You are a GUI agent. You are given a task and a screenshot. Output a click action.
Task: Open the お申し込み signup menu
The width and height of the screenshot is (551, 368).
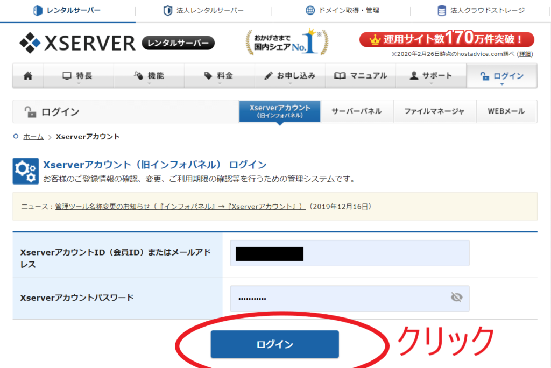(290, 75)
